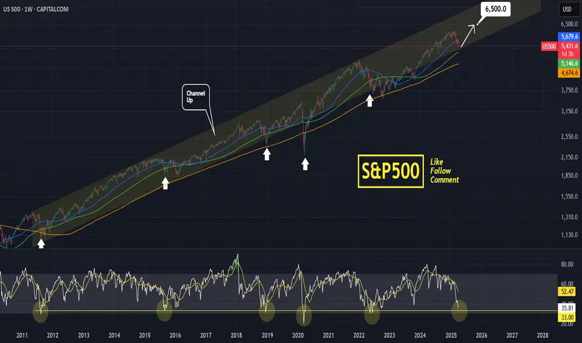Click the 2020 year label on time axis
The height and width of the screenshot is (343, 582).
point(298,336)
